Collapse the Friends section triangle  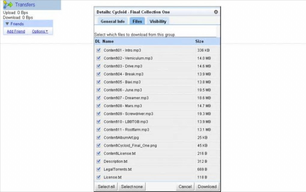tap(7, 24)
